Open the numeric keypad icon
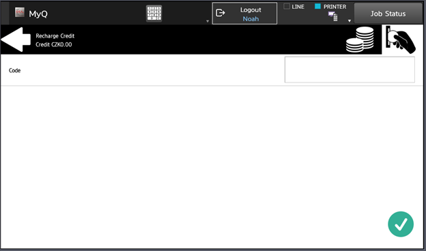The image size is (426, 251). click(154, 13)
